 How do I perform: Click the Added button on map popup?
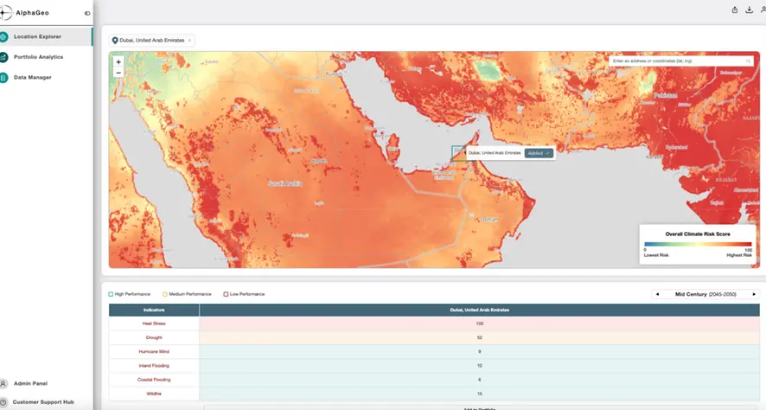coord(539,153)
